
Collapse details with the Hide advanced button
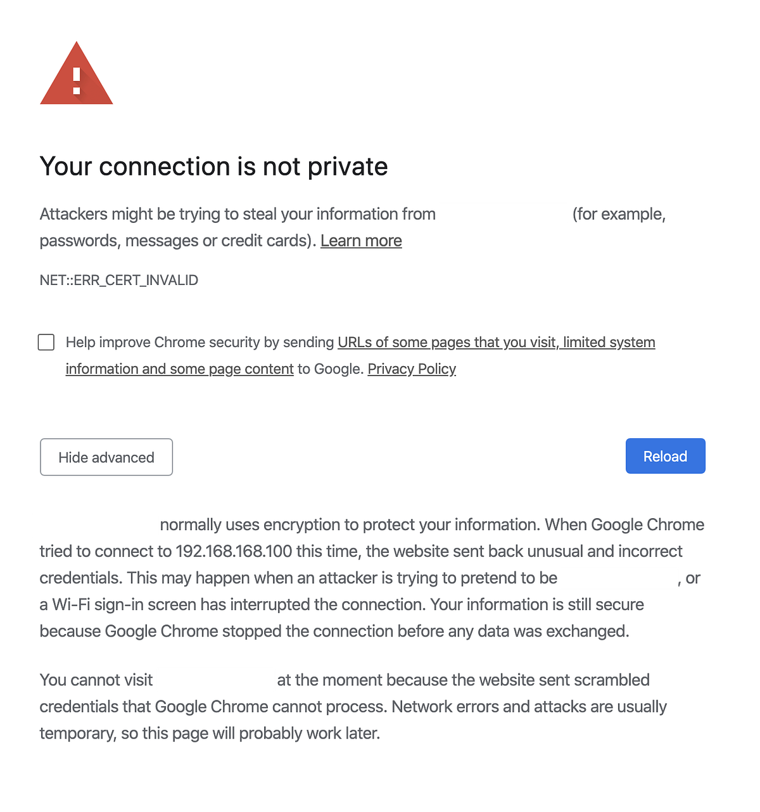click(x=106, y=457)
